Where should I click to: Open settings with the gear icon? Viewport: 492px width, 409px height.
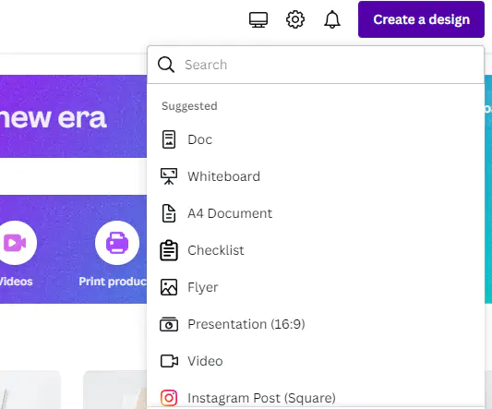295,19
